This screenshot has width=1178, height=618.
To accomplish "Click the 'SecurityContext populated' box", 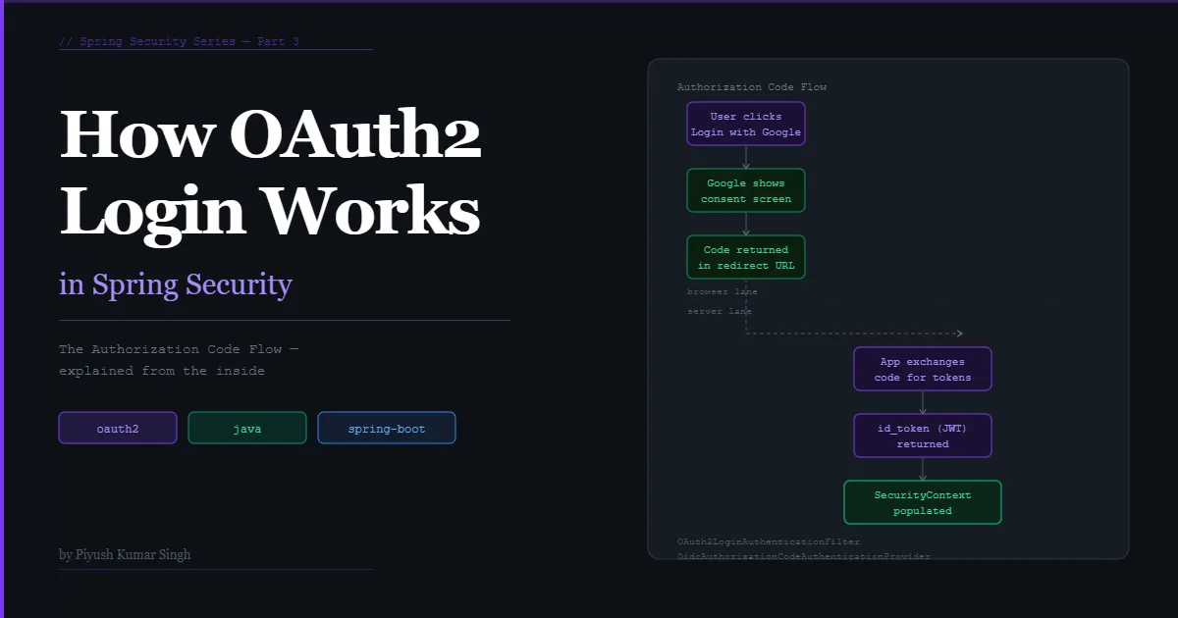I will coord(923,502).
